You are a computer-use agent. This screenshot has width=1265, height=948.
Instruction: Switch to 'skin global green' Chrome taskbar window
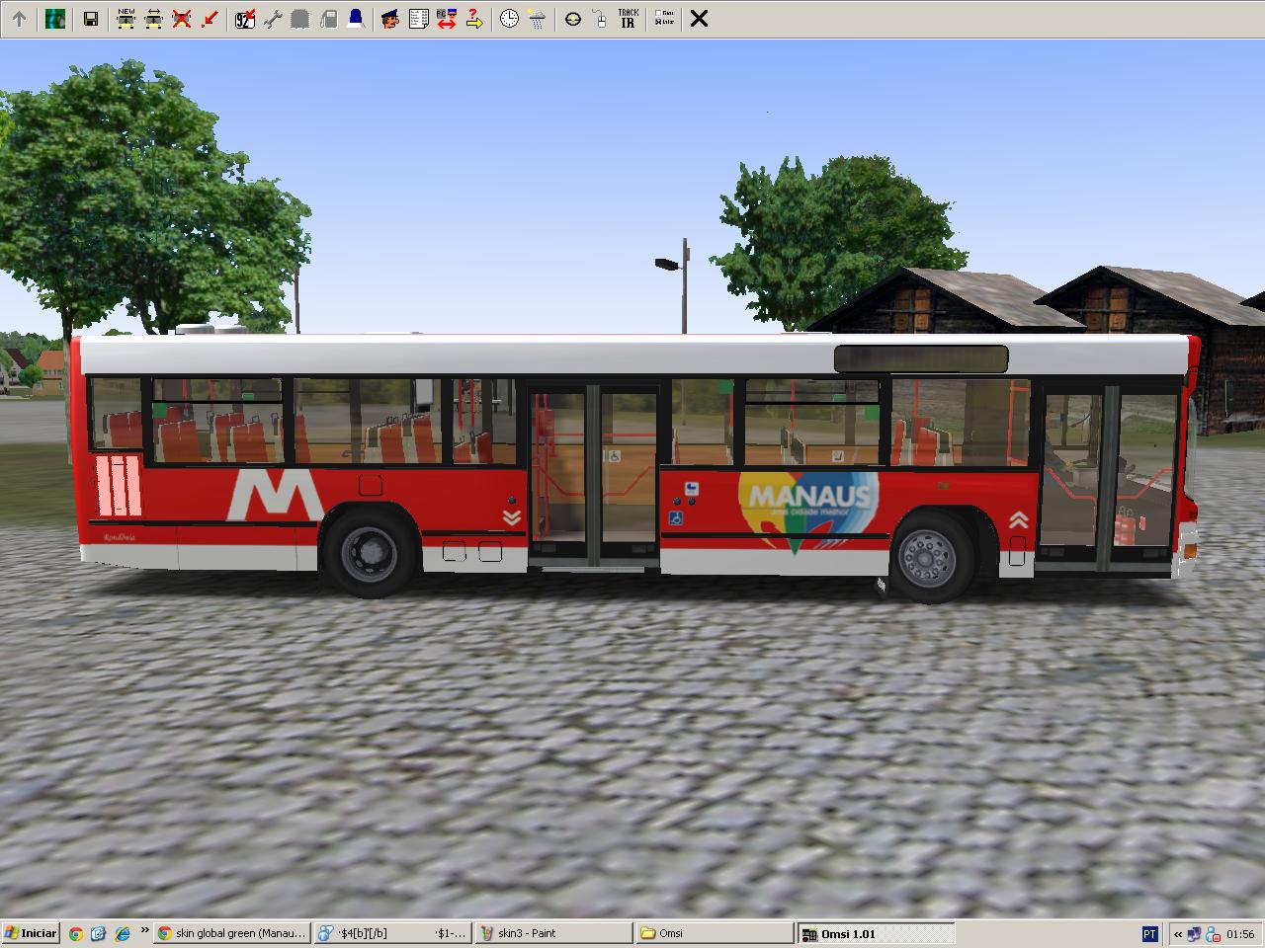[233, 933]
